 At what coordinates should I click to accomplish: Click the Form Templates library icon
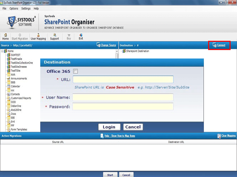click(9, 129)
